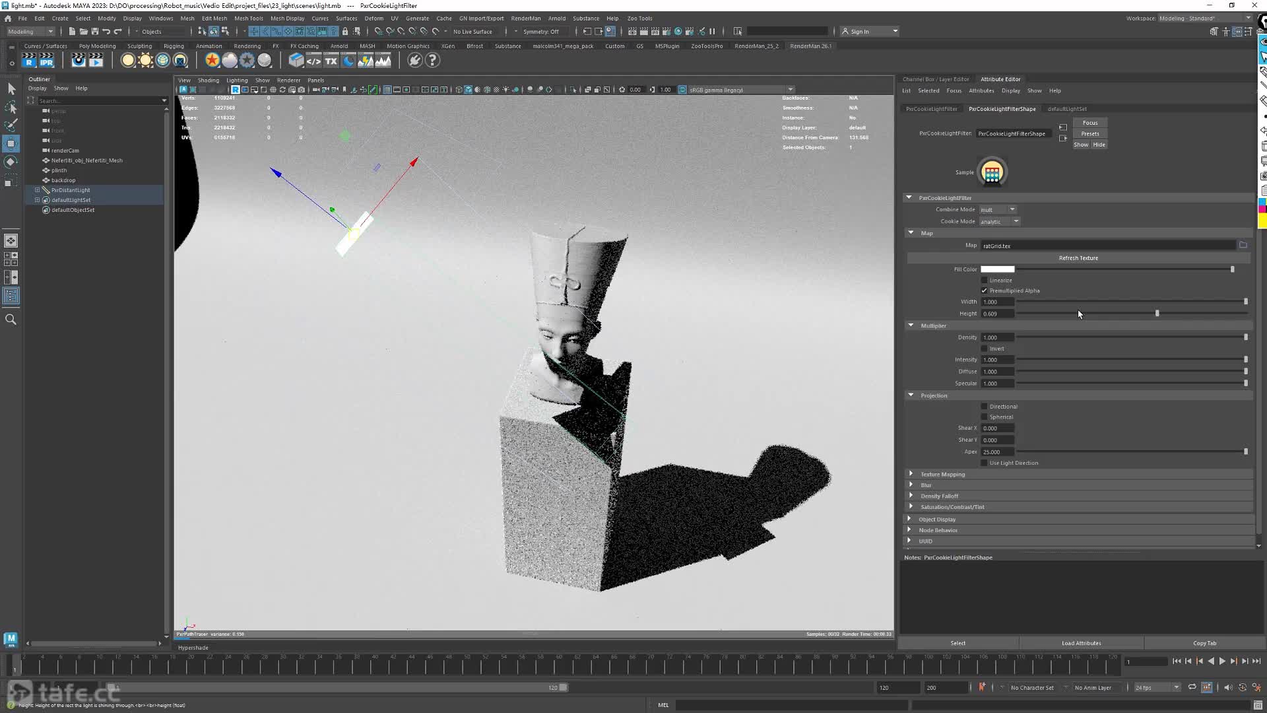Open the RenderMan menu in menu bar
Viewport: 1267px width, 713px height.
point(525,18)
